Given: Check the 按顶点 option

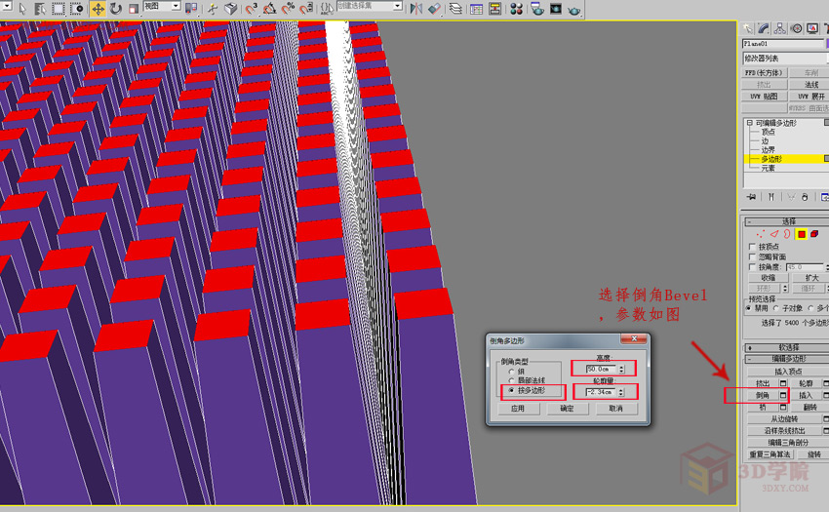Looking at the screenshot, I should pos(751,247).
